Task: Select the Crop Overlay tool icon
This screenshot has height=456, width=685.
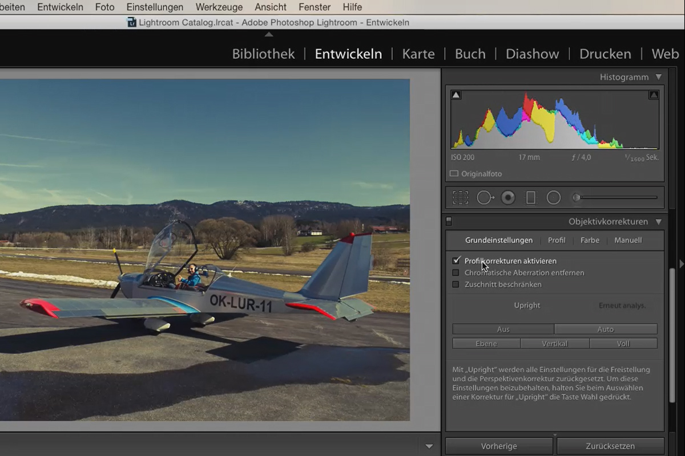Action: 460,198
